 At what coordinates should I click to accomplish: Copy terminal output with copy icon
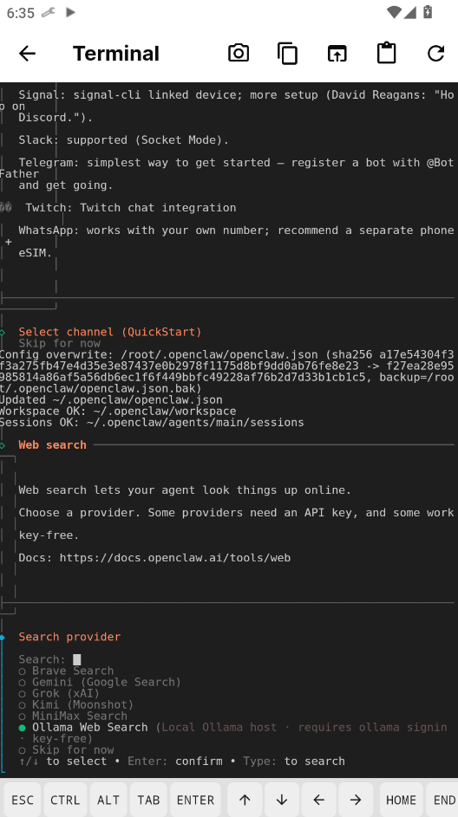pos(287,53)
